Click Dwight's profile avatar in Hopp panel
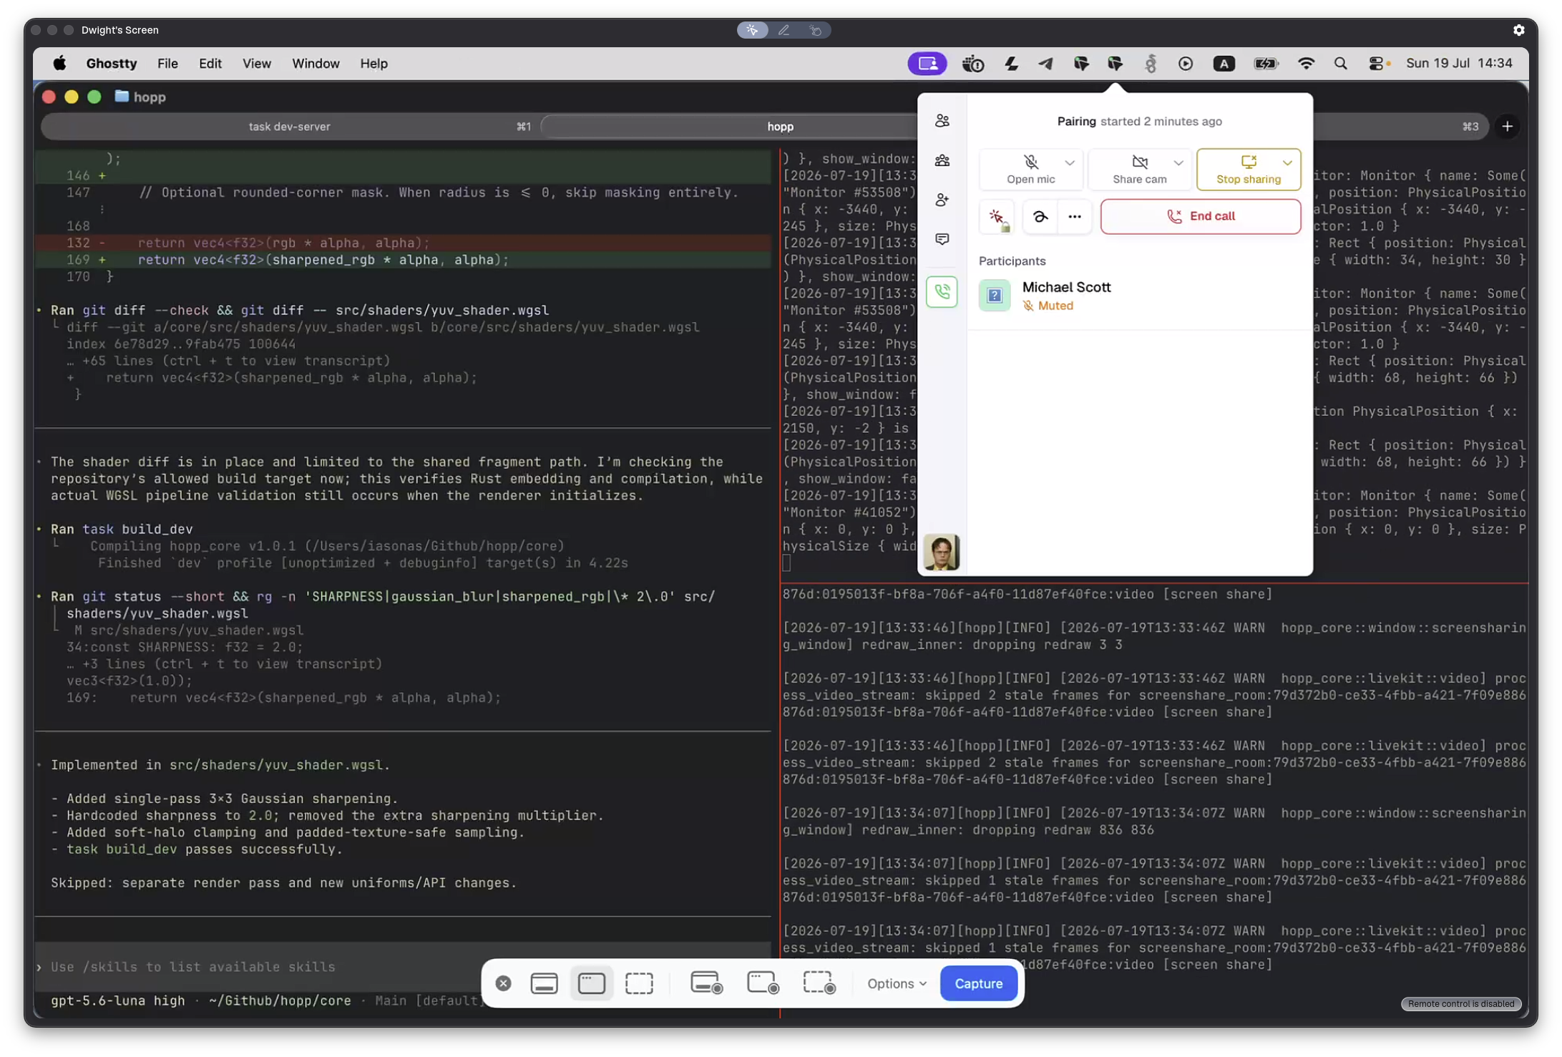Image resolution: width=1562 pixels, height=1057 pixels. [x=942, y=552]
